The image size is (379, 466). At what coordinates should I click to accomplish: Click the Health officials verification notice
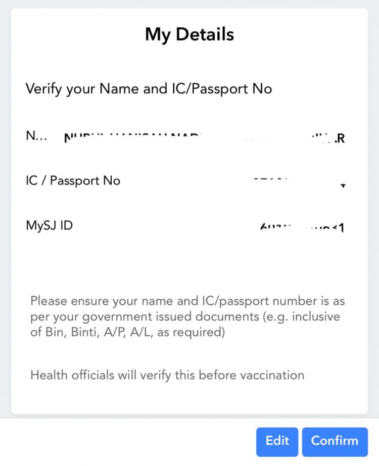click(x=167, y=375)
